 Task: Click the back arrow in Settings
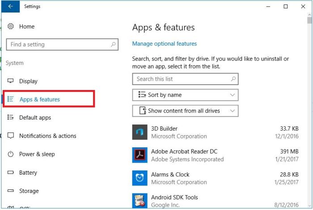pos(11,7)
